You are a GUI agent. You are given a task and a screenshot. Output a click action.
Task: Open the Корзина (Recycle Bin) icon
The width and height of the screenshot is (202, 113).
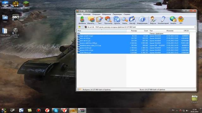pos(194,99)
